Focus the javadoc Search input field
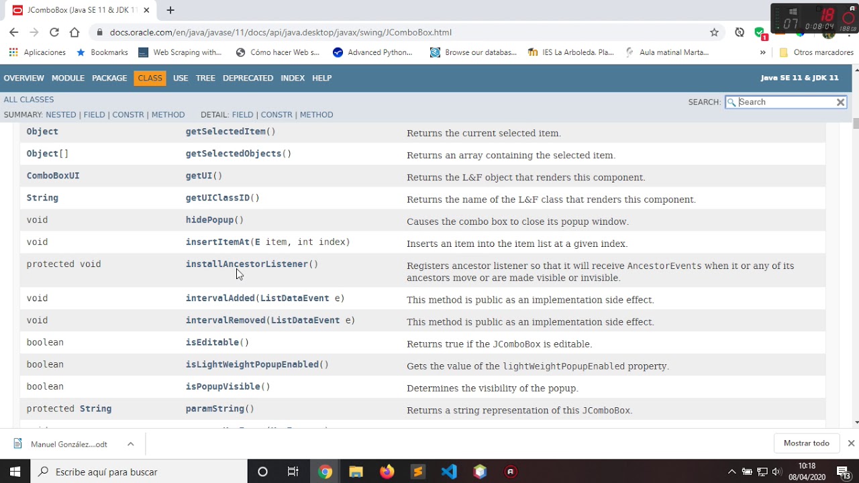The image size is (859, 483). tap(785, 102)
